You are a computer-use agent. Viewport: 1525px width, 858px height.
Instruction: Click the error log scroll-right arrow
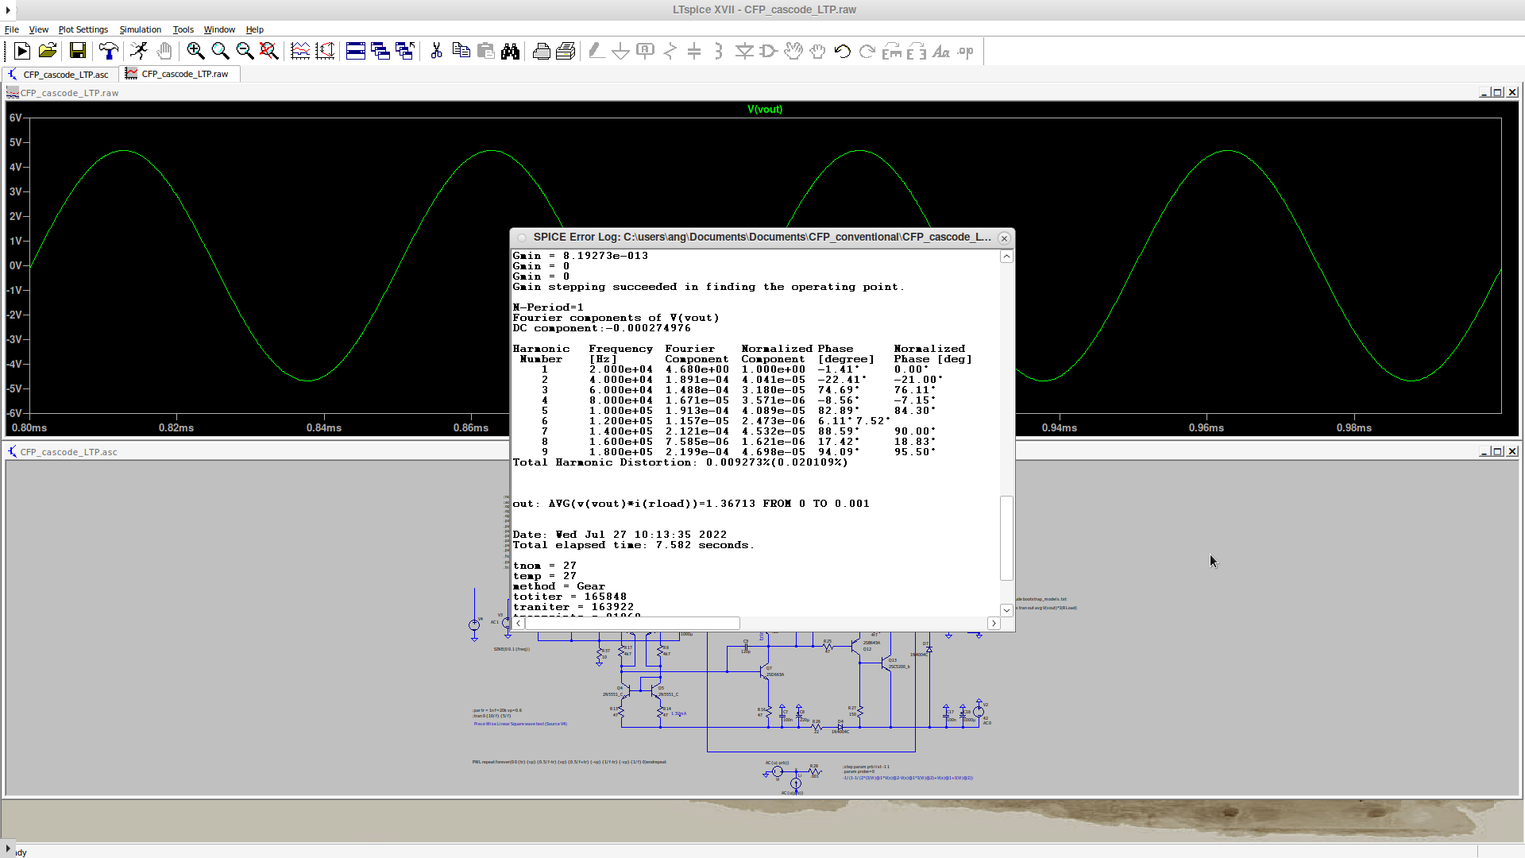(x=994, y=624)
